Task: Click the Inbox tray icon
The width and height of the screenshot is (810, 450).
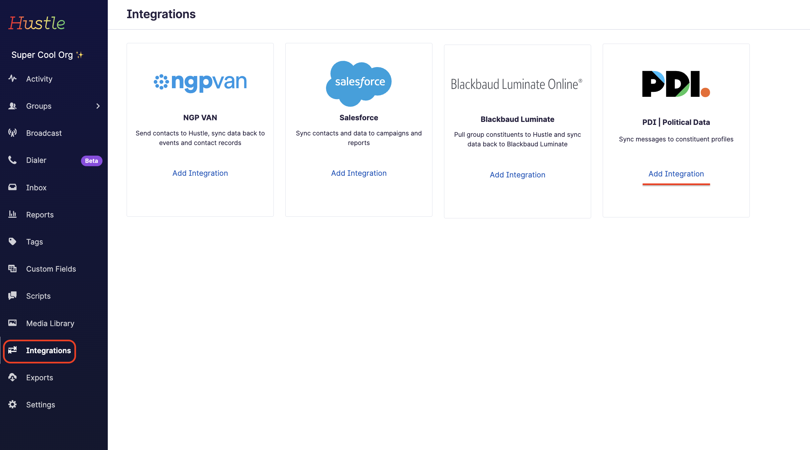Action: pos(13,187)
